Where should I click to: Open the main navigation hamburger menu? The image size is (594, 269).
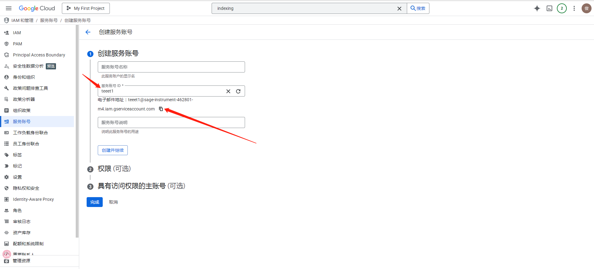coord(9,8)
